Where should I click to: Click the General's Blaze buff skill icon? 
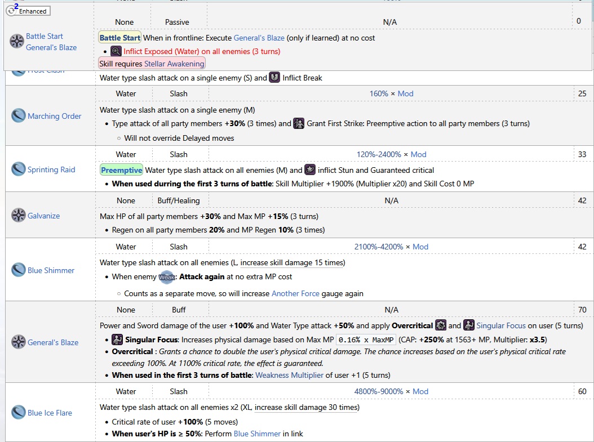tap(19, 342)
